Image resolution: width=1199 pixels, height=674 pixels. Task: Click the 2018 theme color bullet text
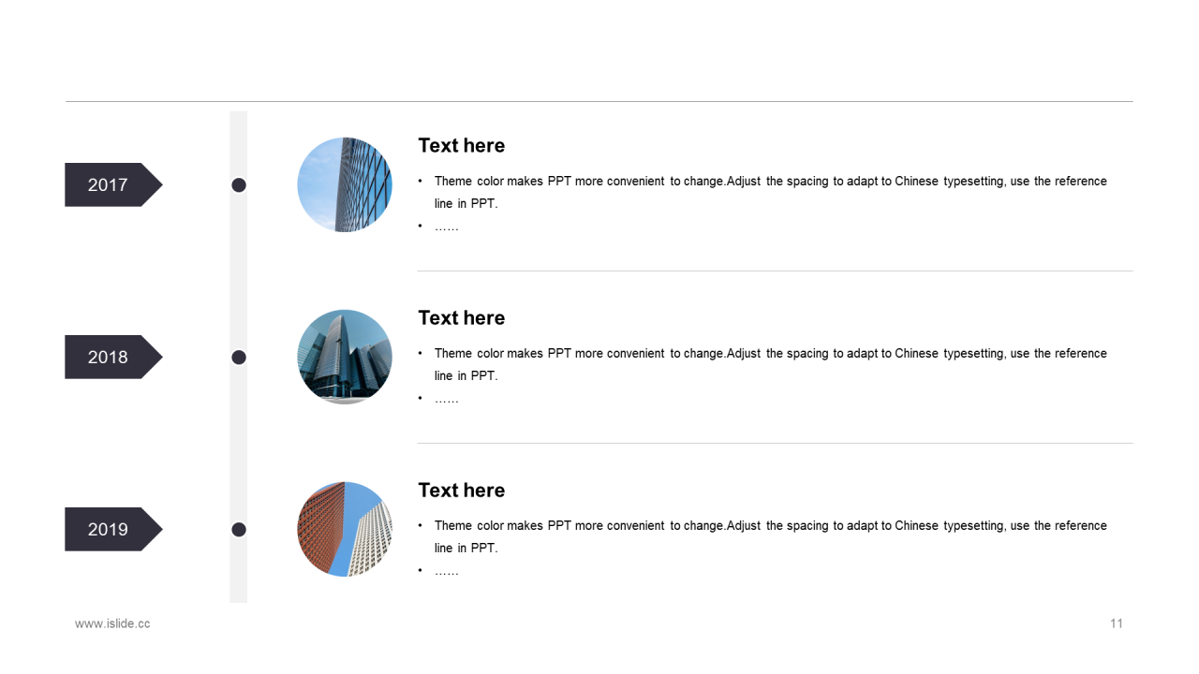770,364
